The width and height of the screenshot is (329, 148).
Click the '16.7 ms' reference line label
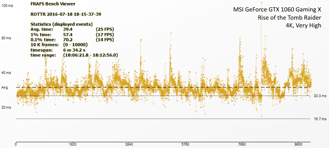[x=320, y=119]
